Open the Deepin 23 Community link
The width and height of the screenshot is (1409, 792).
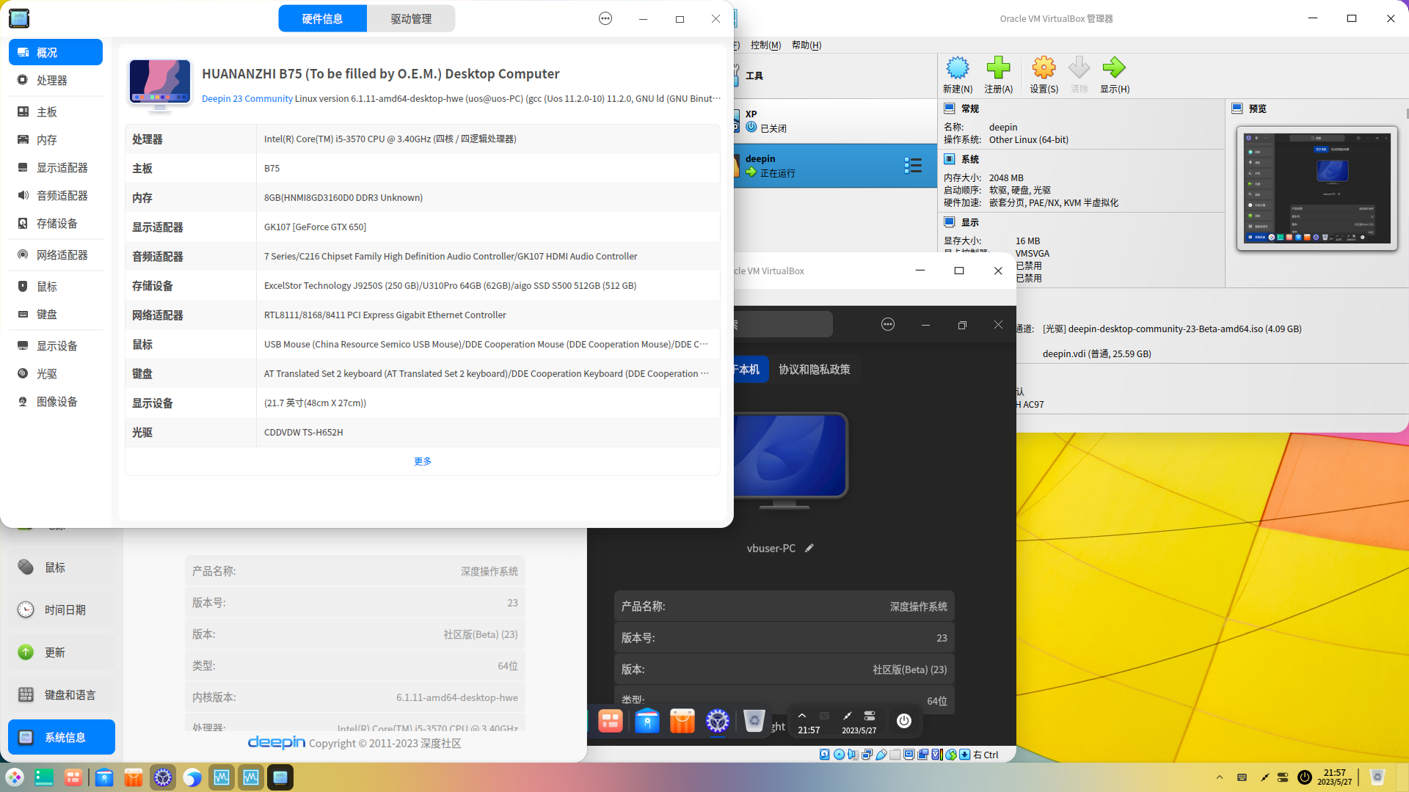[247, 99]
